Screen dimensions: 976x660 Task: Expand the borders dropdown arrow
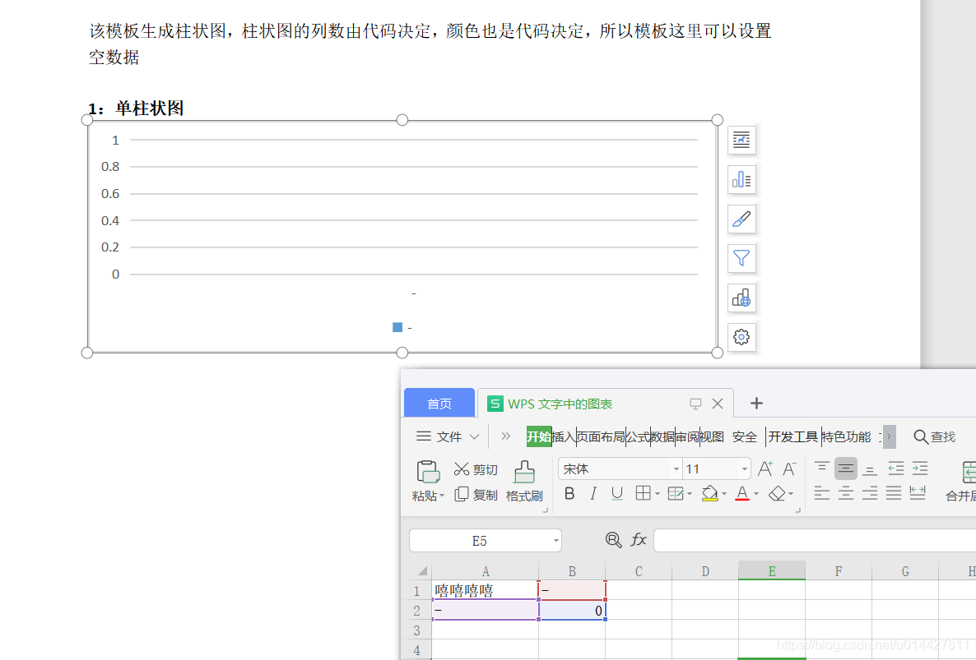click(x=658, y=494)
